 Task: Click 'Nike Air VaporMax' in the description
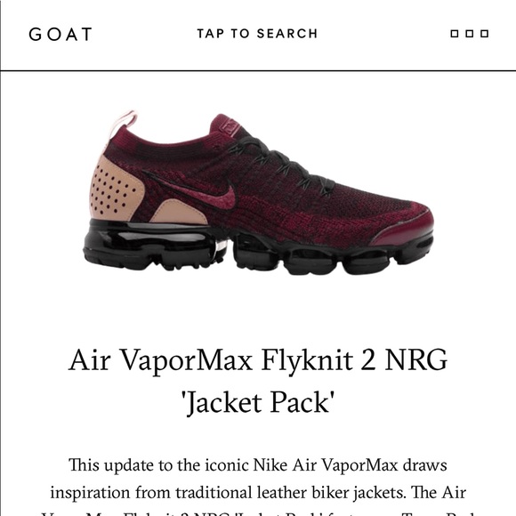pos(326,465)
